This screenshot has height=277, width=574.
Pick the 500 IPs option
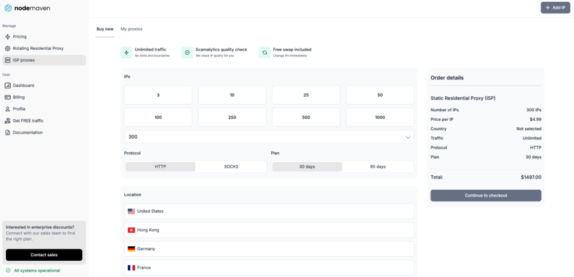pos(306,118)
